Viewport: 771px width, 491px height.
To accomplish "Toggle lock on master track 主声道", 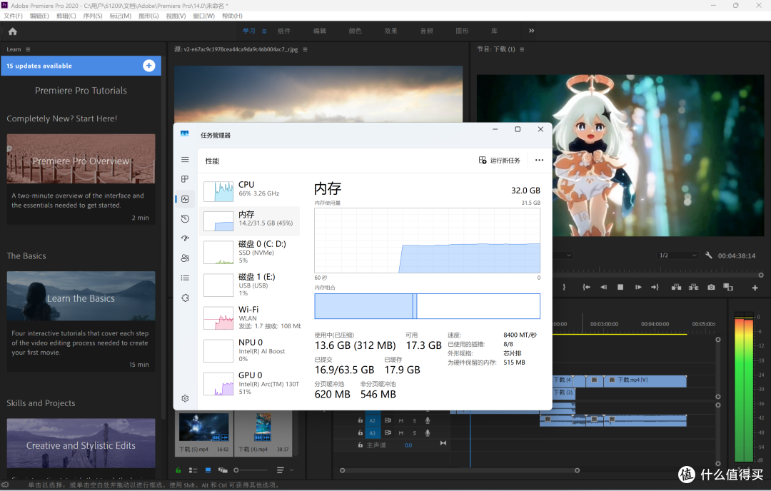I will tap(360, 445).
